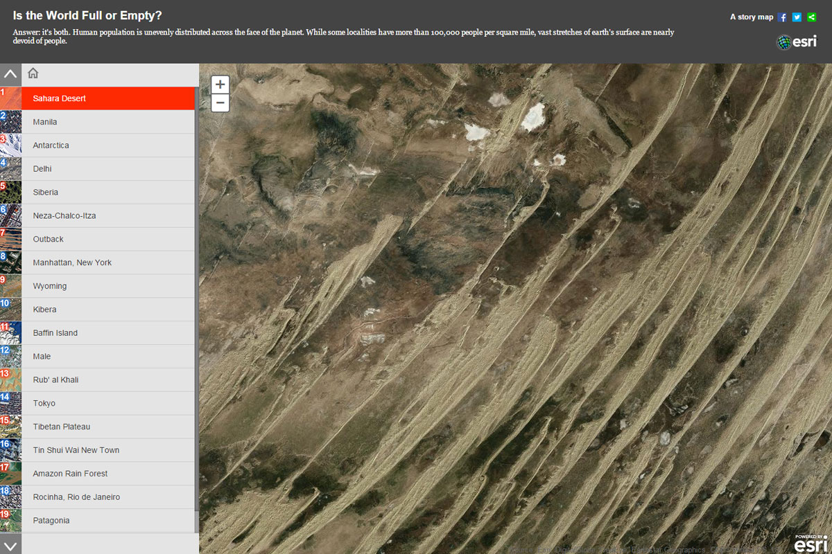832x554 pixels.
Task: Click the Home icon above the list
Action: pyautogui.click(x=33, y=74)
